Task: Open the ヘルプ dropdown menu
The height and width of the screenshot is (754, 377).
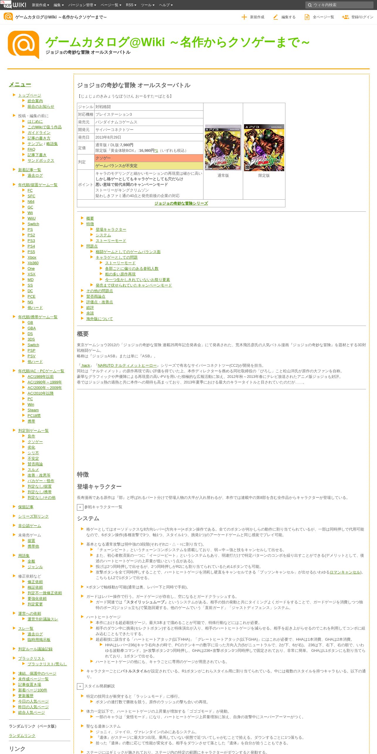Action: click(x=166, y=5)
